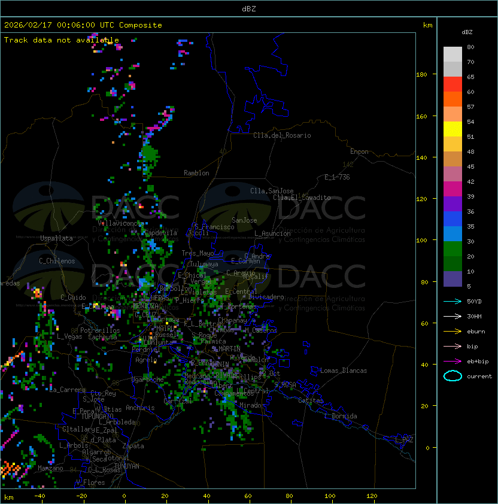Click the 'Clla.SanJose' map label

tap(272, 191)
